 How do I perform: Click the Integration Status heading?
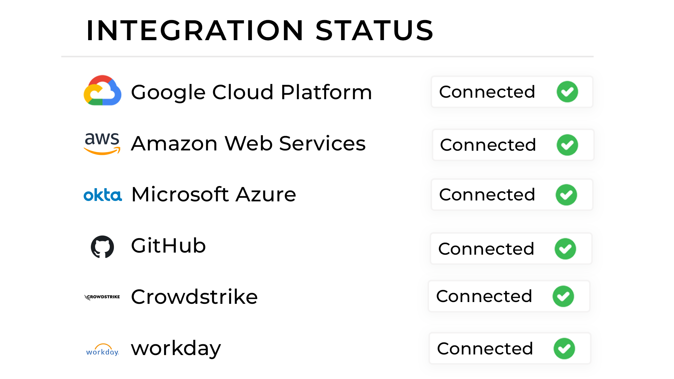[260, 30]
